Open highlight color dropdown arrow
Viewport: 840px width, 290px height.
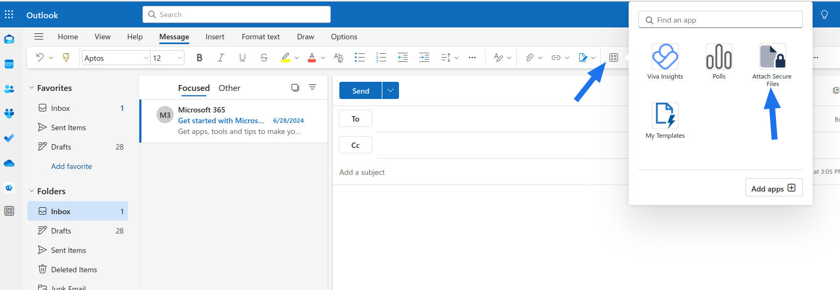click(296, 58)
